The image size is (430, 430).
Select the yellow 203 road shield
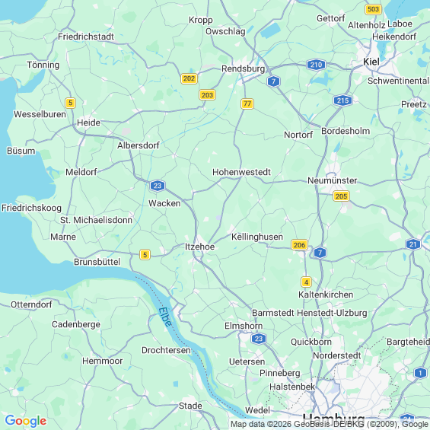pos(207,95)
